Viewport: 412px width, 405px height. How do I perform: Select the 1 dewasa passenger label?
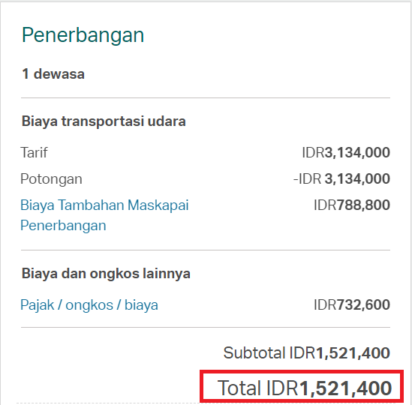tap(53, 73)
